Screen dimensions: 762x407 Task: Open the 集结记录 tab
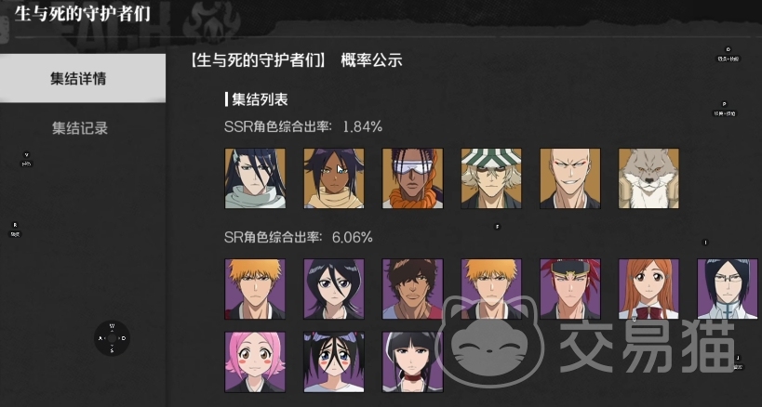80,128
